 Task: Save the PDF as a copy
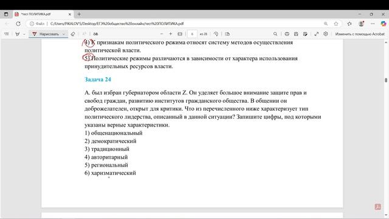tap(305, 34)
